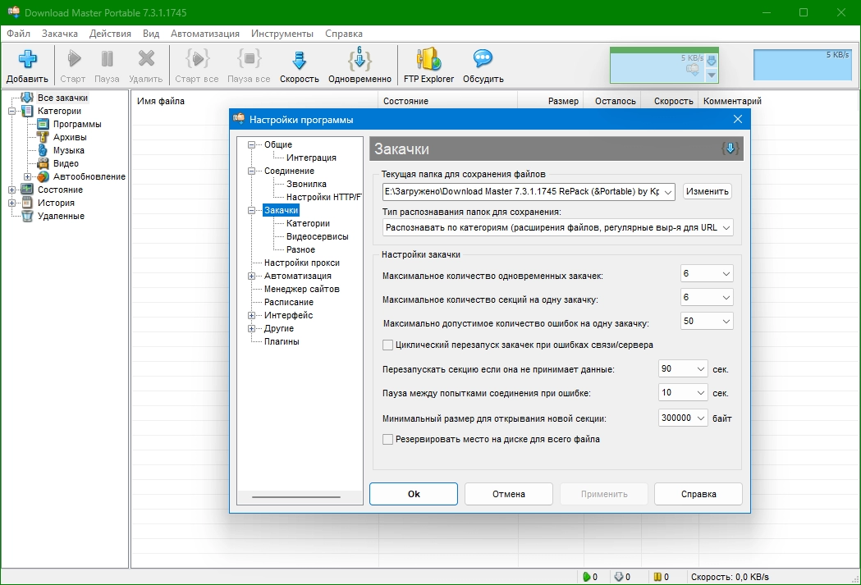Expand the Интерфейс settings tree node
Image resolution: width=861 pixels, height=585 pixels.
tap(252, 315)
